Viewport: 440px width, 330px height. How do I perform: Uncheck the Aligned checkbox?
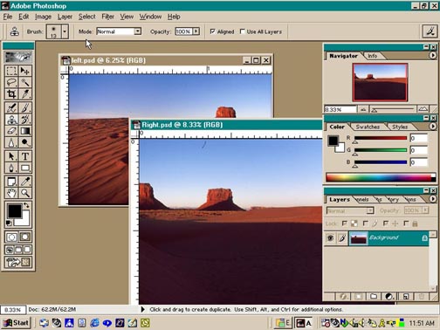(x=213, y=31)
